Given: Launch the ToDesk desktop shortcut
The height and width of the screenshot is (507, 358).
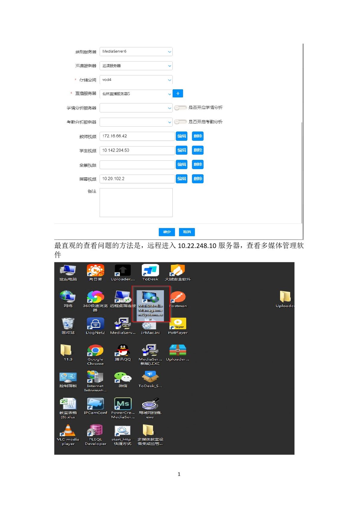Looking at the screenshot, I should click(x=150, y=271).
